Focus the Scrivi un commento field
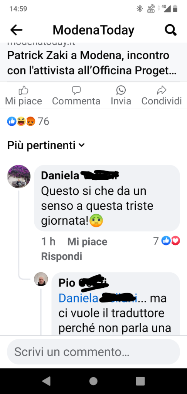This screenshot has width=187, height=394. 93,352
